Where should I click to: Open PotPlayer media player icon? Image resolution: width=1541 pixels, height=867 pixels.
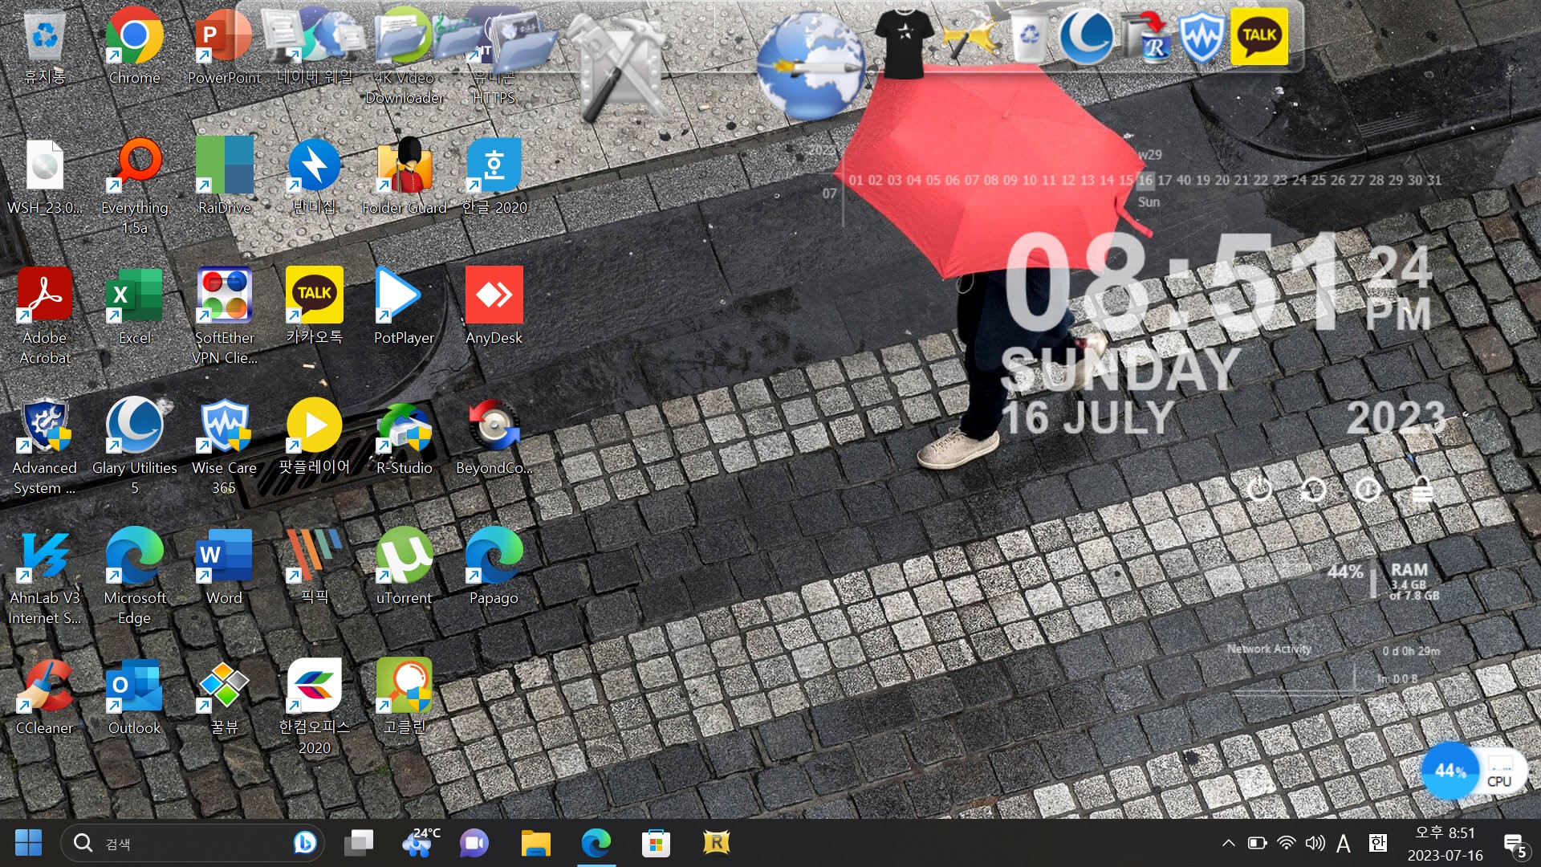pyautogui.click(x=404, y=307)
